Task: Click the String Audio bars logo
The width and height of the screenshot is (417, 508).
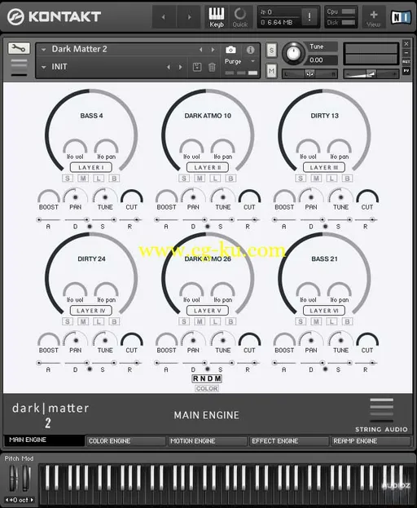Action: 382,410
